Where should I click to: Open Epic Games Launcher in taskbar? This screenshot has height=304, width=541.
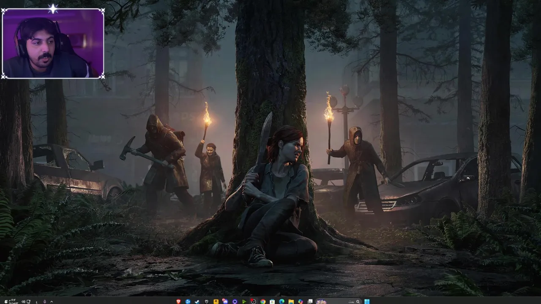[207, 301]
